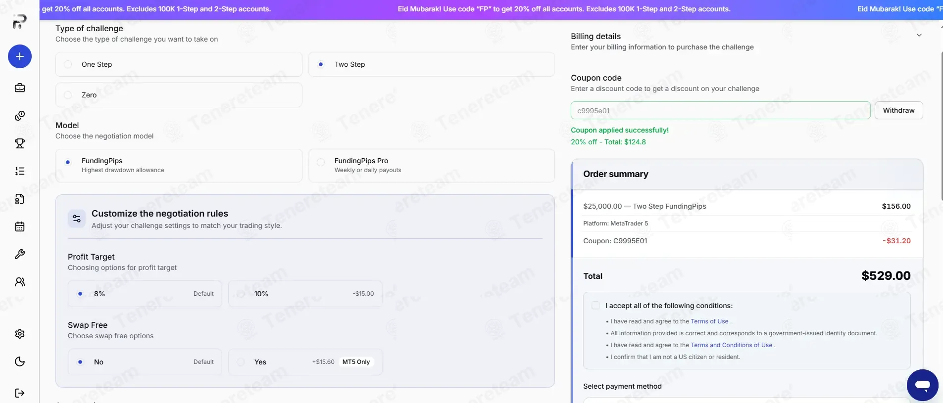Click the 20% off - Total: $124.8 text
This screenshot has height=403, width=943.
[608, 142]
